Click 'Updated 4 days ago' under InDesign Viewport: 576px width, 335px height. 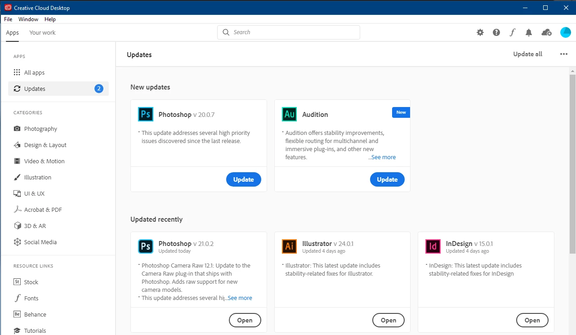click(467, 251)
